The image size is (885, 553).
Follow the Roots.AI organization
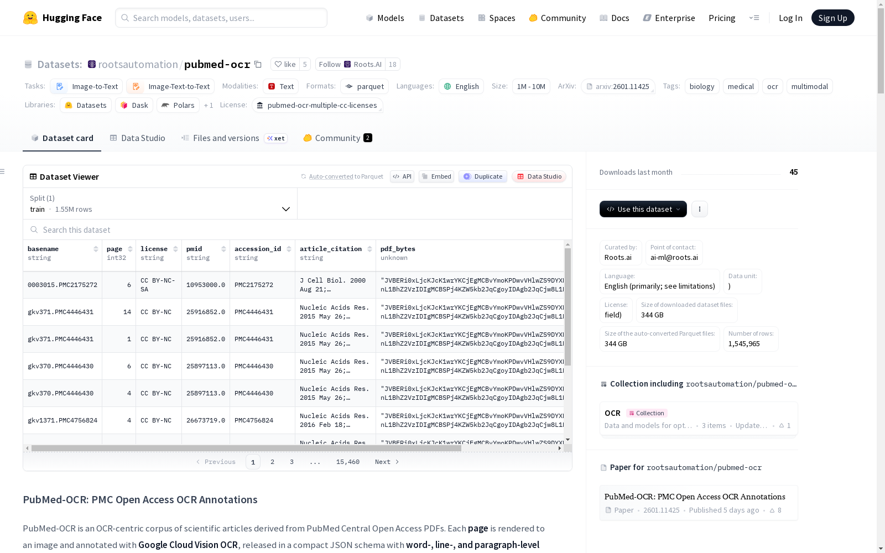(350, 64)
